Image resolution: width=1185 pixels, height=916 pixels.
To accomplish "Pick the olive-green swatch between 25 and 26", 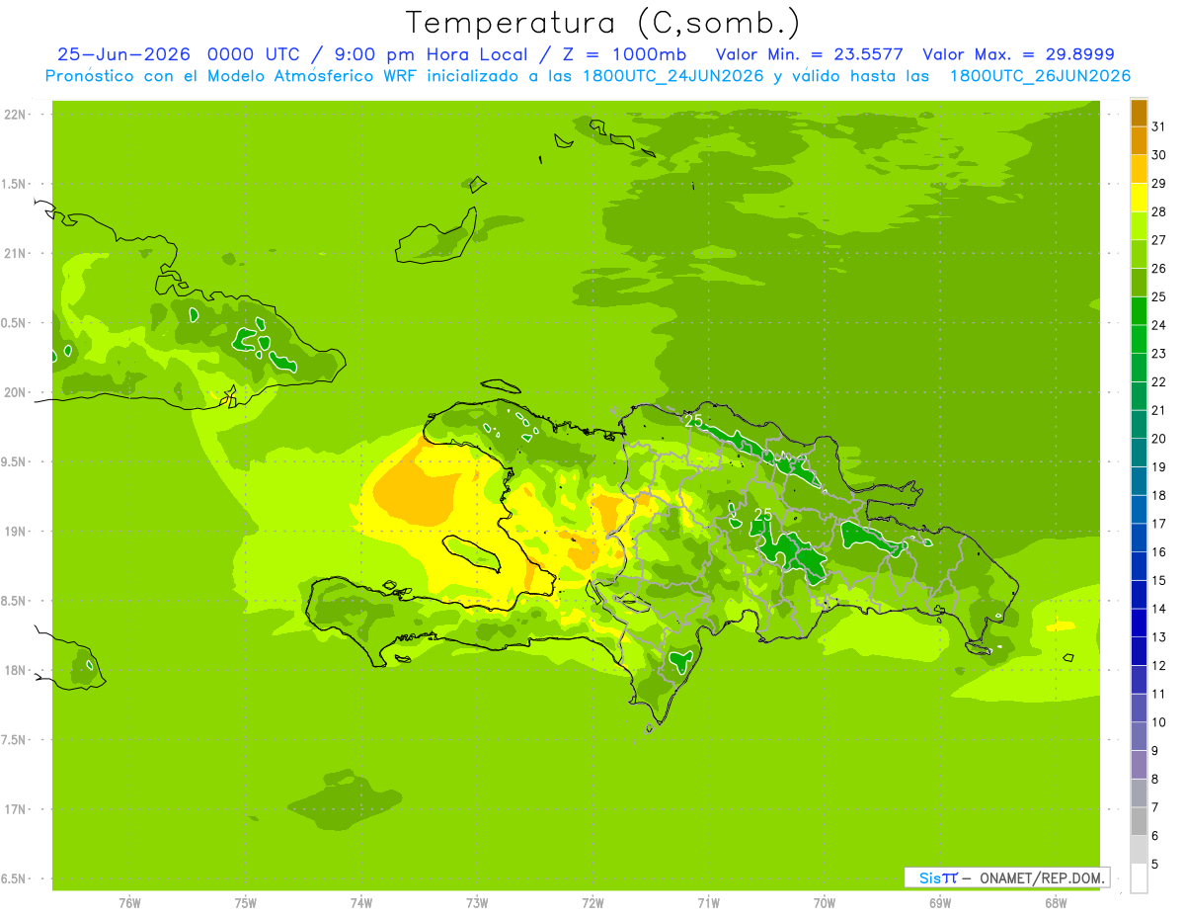I will pos(1139,283).
